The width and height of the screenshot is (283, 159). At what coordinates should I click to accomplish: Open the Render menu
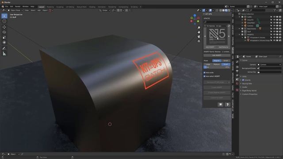pyautogui.click(x=18, y=7)
